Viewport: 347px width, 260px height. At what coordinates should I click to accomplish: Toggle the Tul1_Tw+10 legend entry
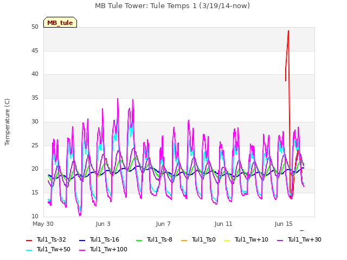pos(246,239)
